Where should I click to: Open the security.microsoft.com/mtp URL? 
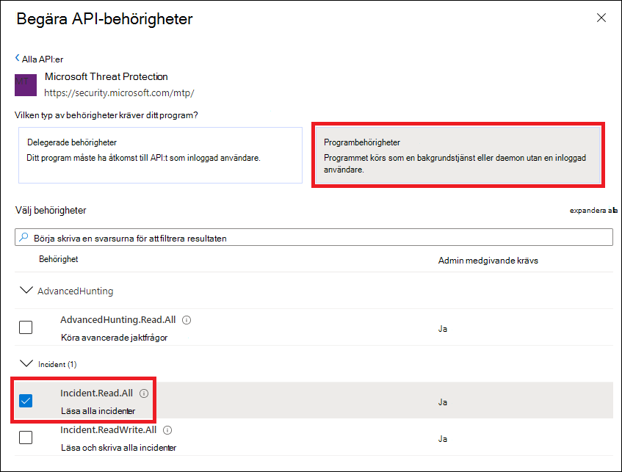click(119, 92)
